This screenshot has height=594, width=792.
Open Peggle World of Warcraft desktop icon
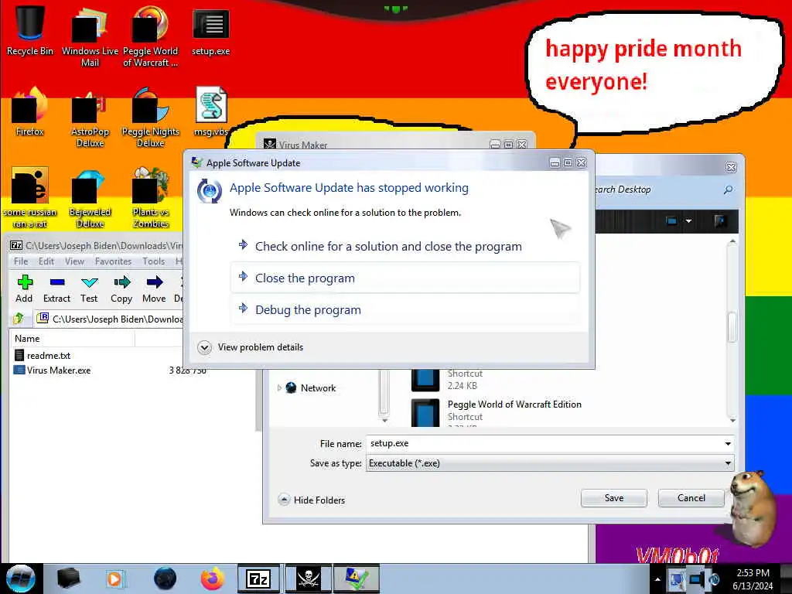click(x=150, y=36)
